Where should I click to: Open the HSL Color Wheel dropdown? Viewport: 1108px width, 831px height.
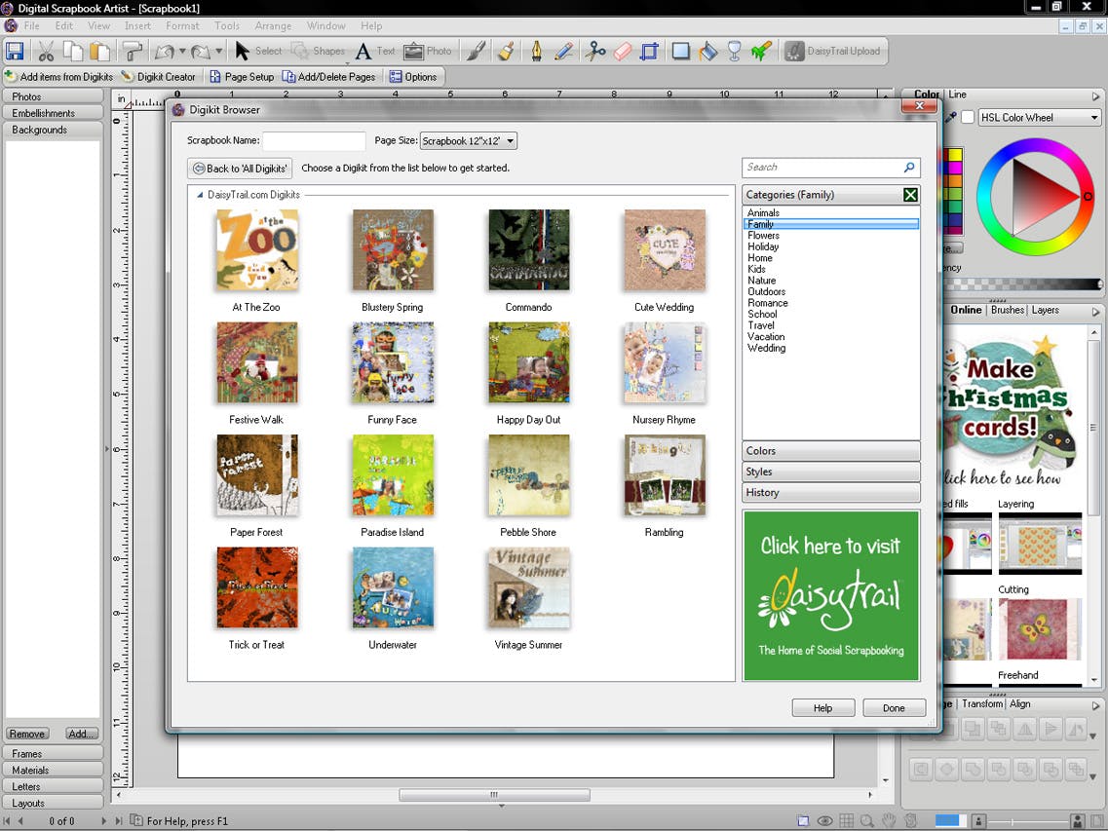pyautogui.click(x=1040, y=117)
